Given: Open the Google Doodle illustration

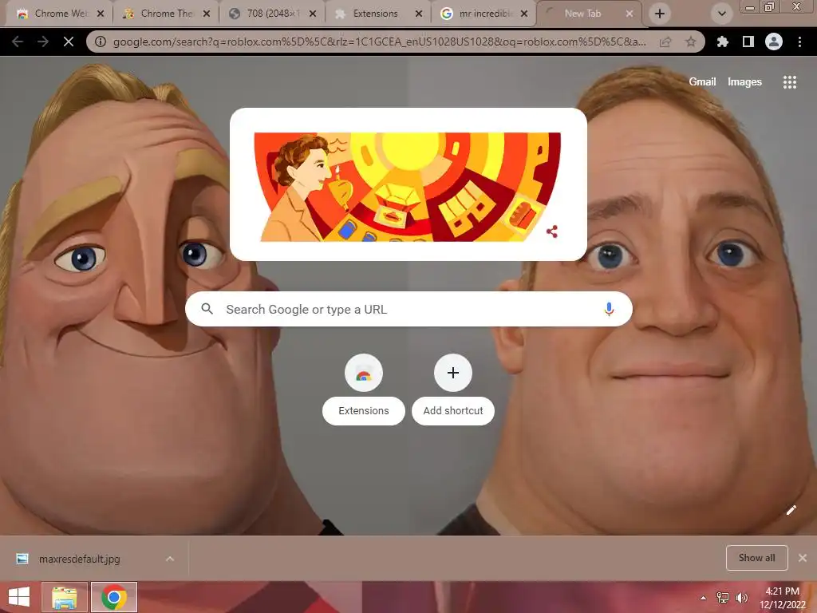Looking at the screenshot, I should click(408, 187).
